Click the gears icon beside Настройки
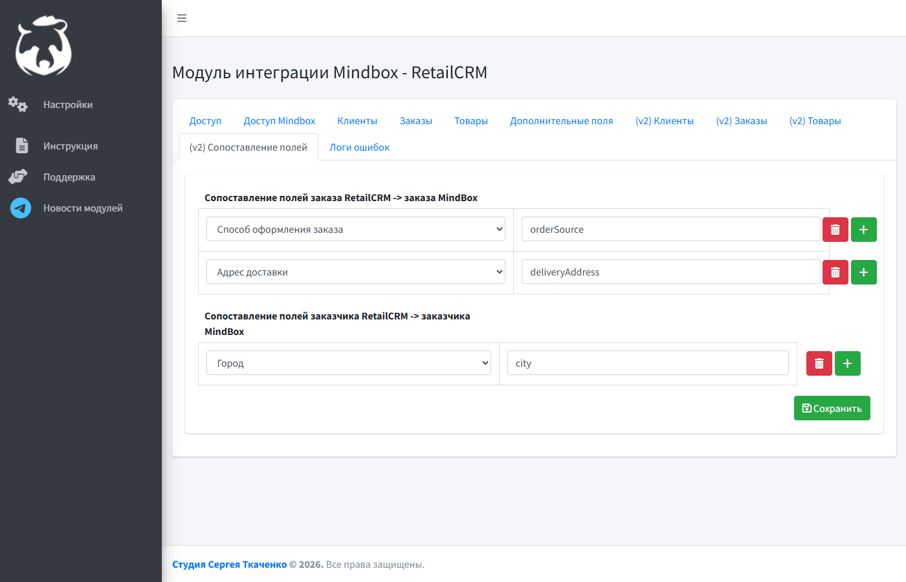 [18, 104]
